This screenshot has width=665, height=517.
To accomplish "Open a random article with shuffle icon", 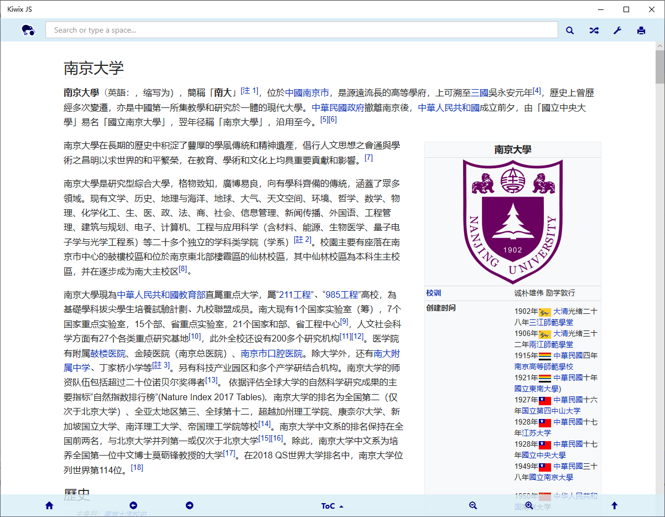I will pyautogui.click(x=594, y=30).
